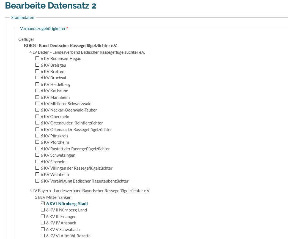Tick the 6 KV Oberrhein checkbox
The width and height of the screenshot is (288, 239).
(x=37, y=116)
